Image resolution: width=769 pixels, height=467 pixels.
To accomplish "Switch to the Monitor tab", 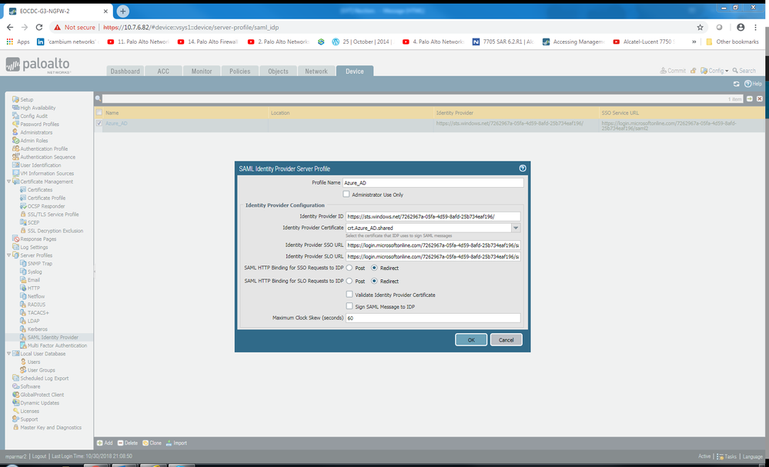I will [202, 71].
